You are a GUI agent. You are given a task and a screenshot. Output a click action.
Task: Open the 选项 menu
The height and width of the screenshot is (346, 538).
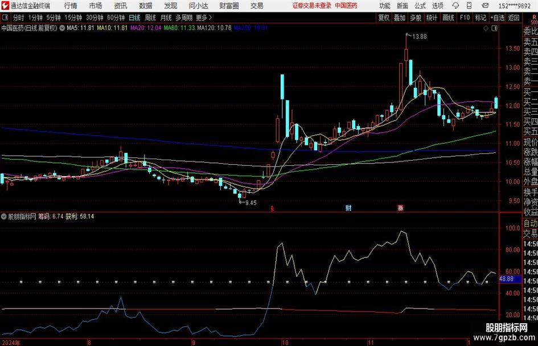[437, 6]
